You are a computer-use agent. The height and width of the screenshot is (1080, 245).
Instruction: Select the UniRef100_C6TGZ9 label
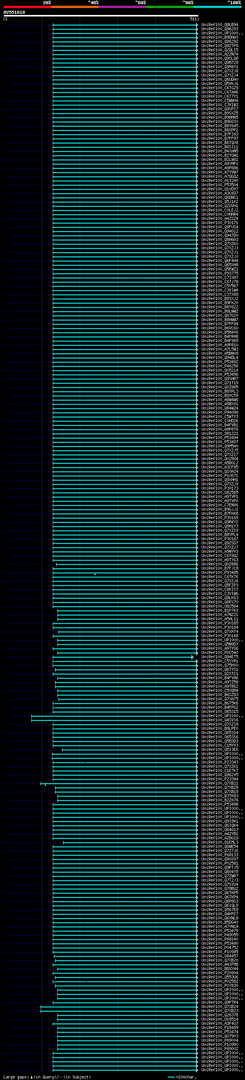point(220,88)
